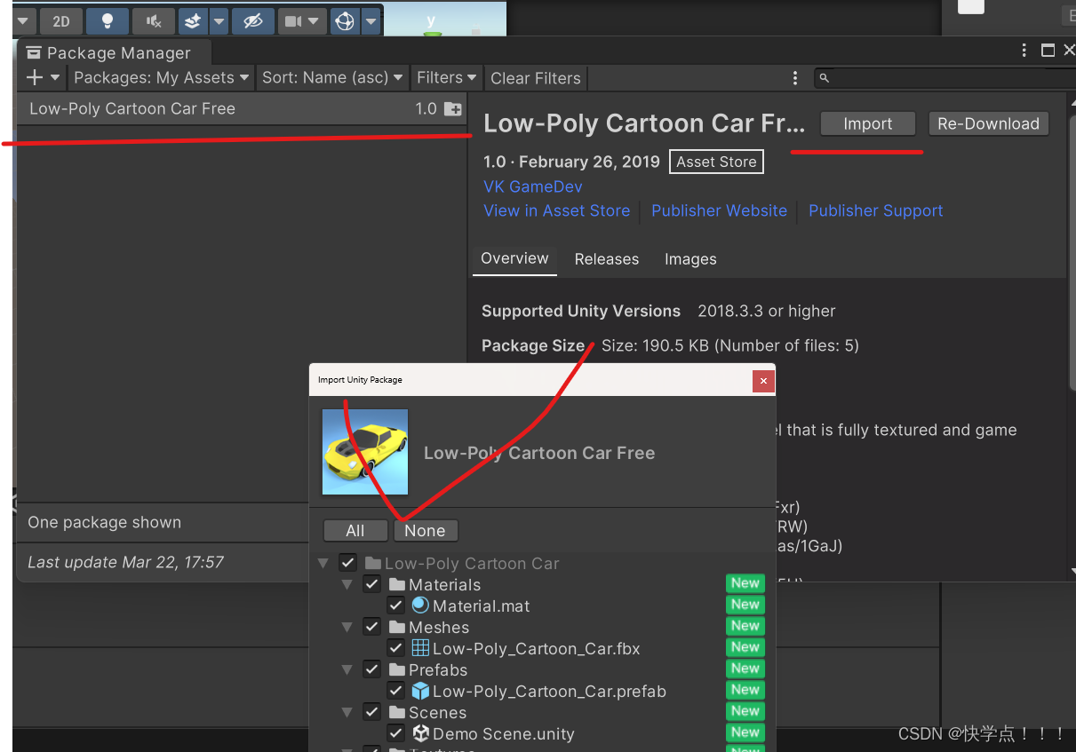Screen dimensions: 1076x752
Task: Click 'Last update Mar 22, 17:57' status text
Action: pos(125,562)
